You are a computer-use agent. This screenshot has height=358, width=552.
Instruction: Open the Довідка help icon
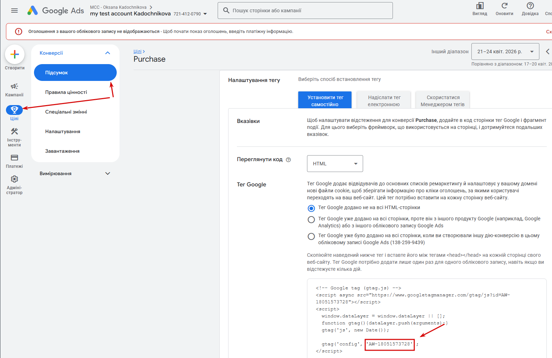click(x=530, y=6)
